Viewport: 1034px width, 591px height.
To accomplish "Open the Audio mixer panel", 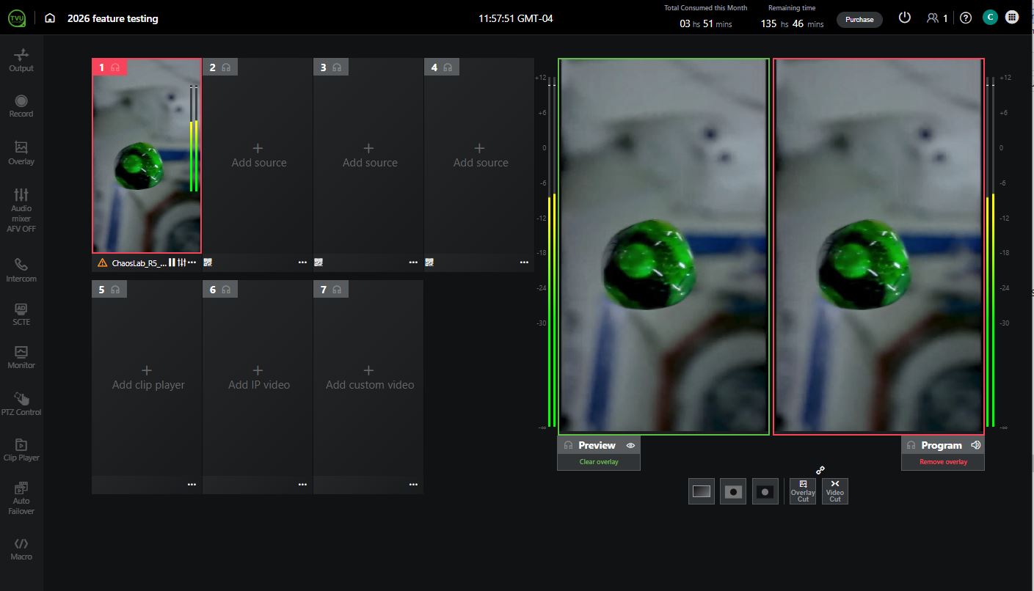I will (21, 209).
